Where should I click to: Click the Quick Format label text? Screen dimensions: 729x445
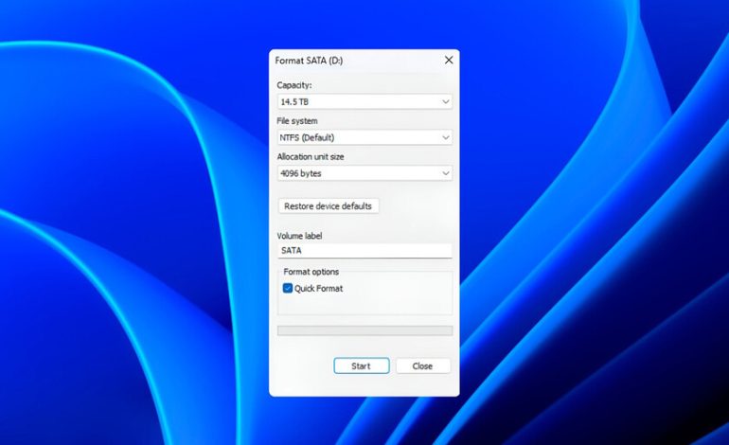(318, 288)
